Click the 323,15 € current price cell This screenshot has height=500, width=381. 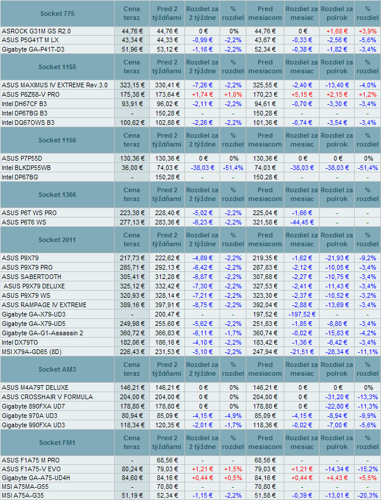[x=132, y=85]
